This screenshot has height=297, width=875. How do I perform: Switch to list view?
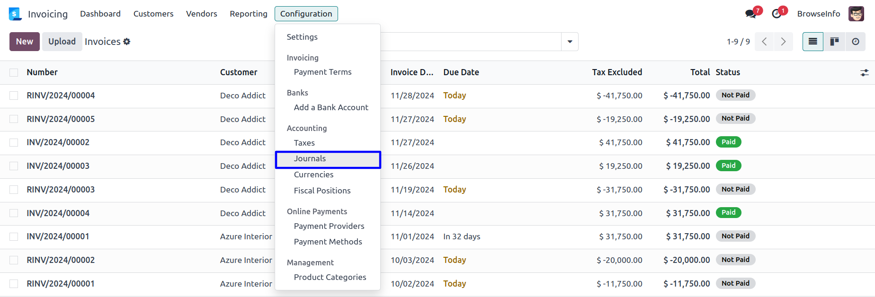click(x=812, y=42)
